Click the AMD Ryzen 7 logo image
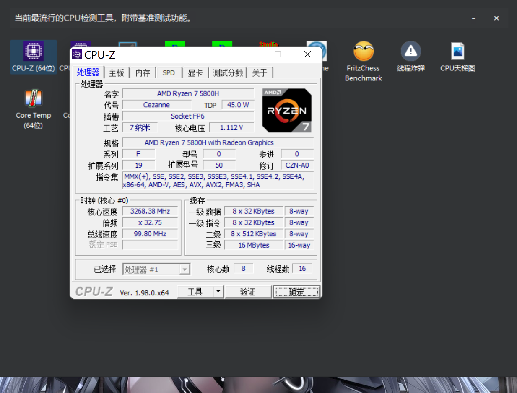 (287, 110)
